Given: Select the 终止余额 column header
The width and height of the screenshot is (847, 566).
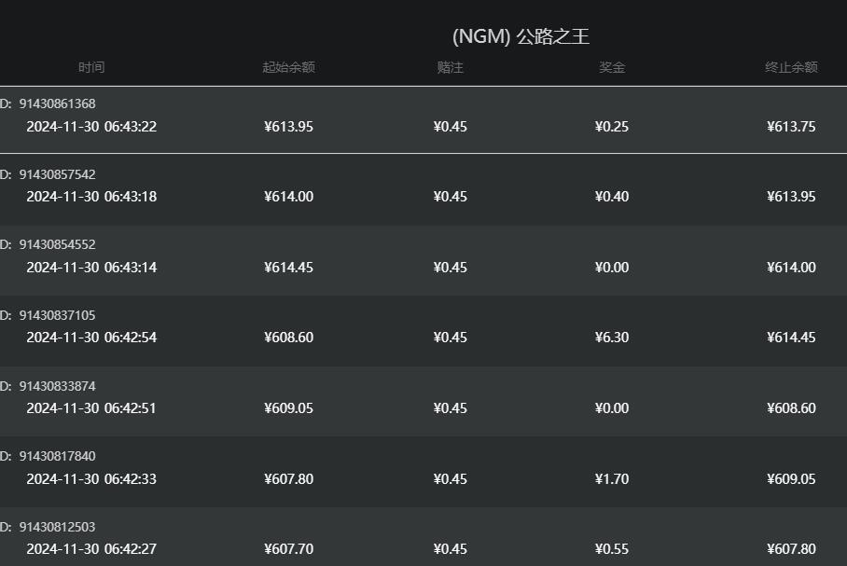Looking at the screenshot, I should click(791, 67).
